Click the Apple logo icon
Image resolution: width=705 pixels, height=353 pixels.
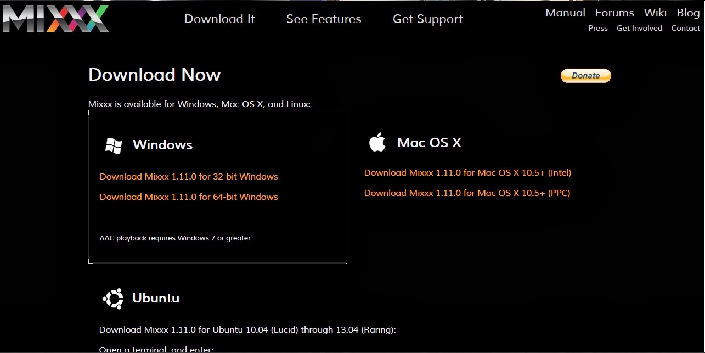tap(377, 142)
